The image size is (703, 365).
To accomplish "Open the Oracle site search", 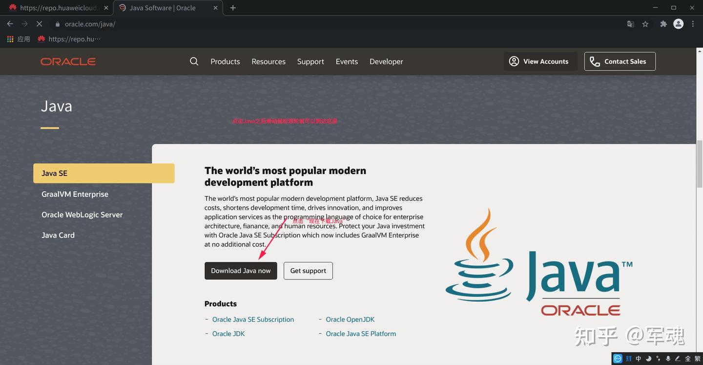I will [194, 62].
